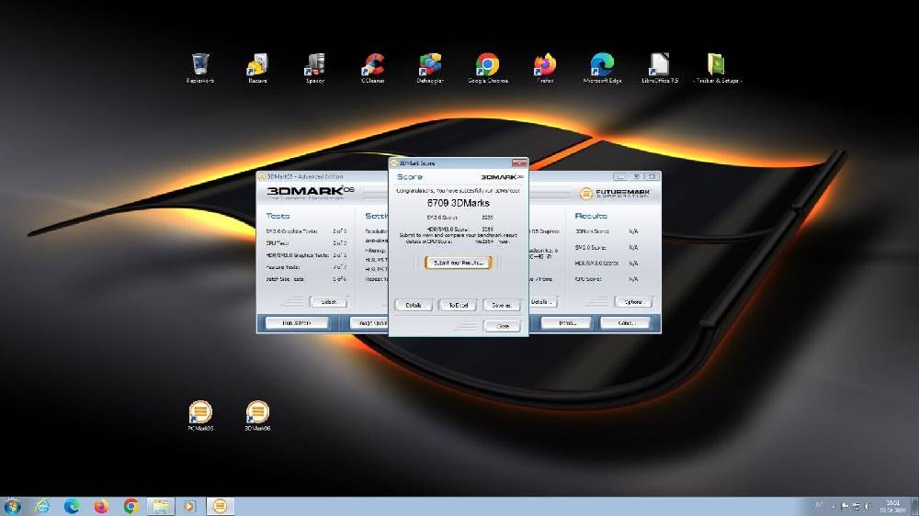Click the 6709 3DMarks score text
Image resolution: width=919 pixels, height=516 pixels.
pyautogui.click(x=459, y=203)
